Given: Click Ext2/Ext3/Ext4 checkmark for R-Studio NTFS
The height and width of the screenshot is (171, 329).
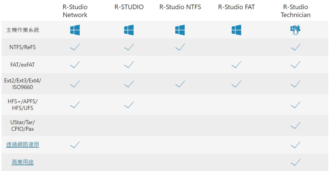Looking at the screenshot, I should pos(180,84).
